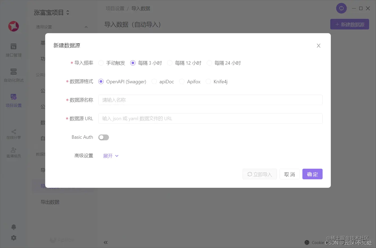This screenshot has width=376, height=248.
Task: Open the settings gear icon
Action: tap(14, 238)
